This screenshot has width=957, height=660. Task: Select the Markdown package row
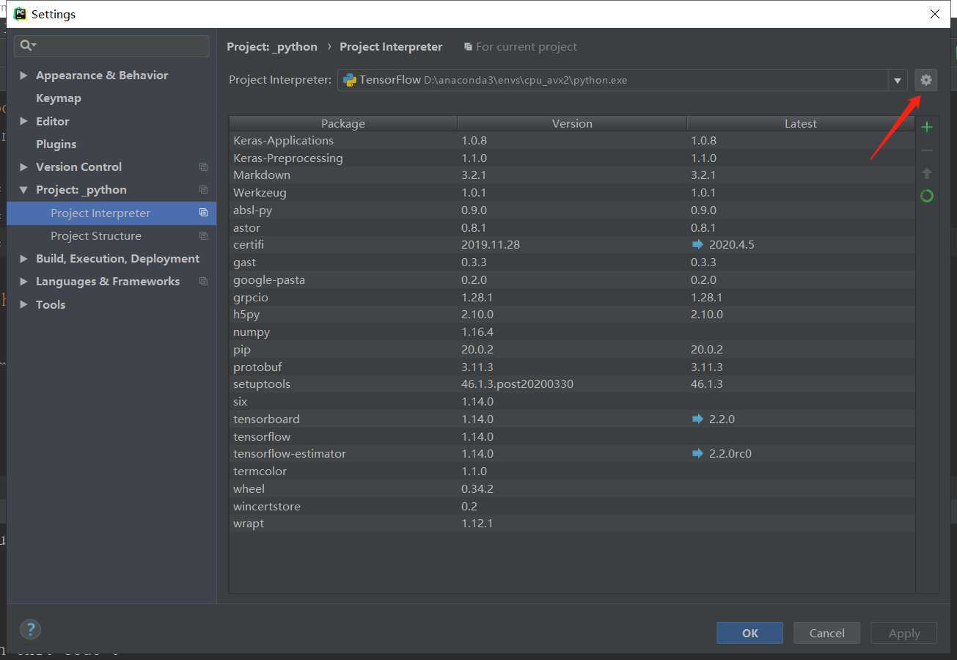572,175
